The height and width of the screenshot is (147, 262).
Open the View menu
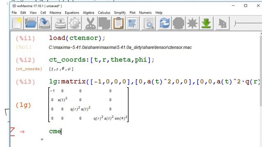(x=33, y=13)
